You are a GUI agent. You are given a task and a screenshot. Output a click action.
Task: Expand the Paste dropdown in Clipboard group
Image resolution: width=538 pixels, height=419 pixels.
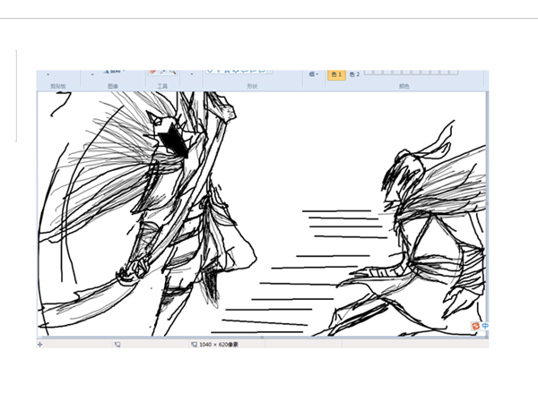point(48,75)
